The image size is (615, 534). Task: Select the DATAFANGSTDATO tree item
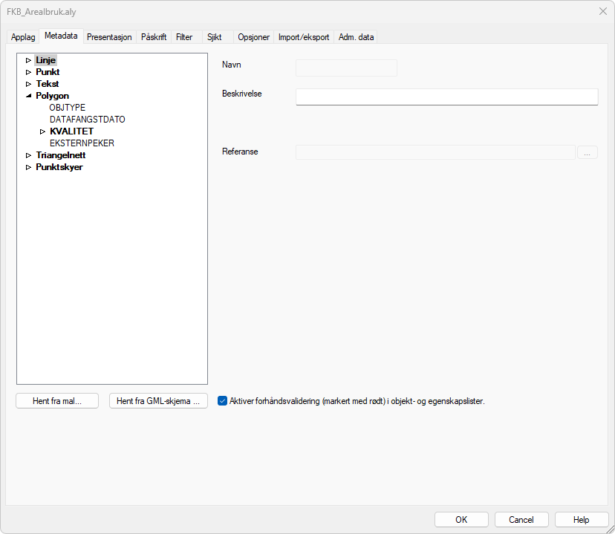(87, 119)
